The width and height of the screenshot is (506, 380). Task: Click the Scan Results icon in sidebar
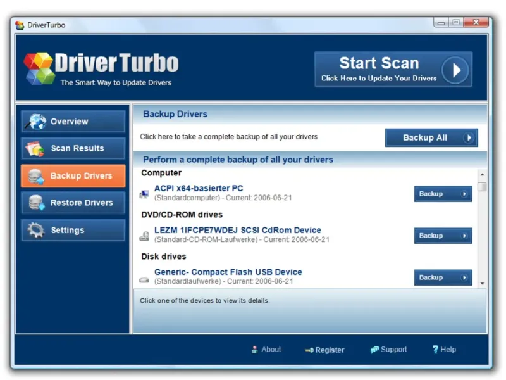pos(35,149)
